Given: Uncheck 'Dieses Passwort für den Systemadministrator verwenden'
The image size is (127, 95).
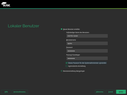Looking at the screenshot, I should coord(67,63).
